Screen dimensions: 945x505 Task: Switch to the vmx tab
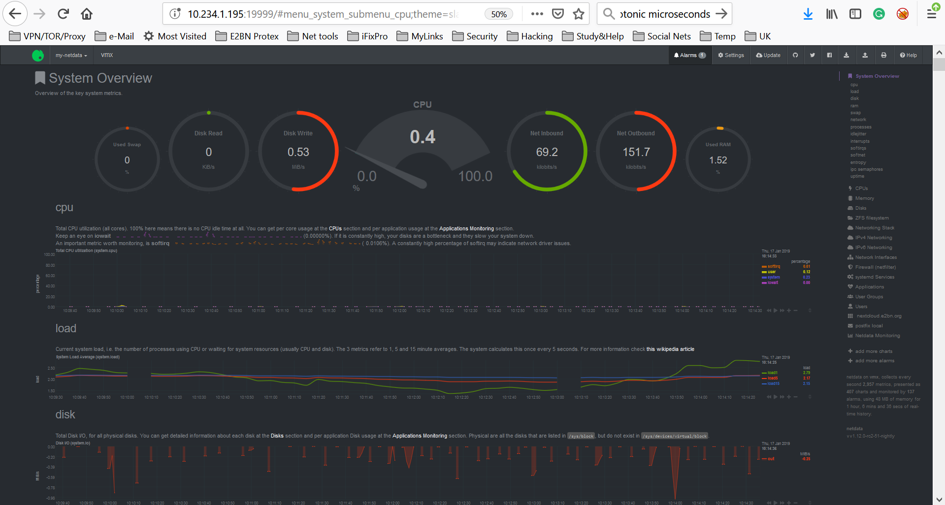tap(106, 55)
